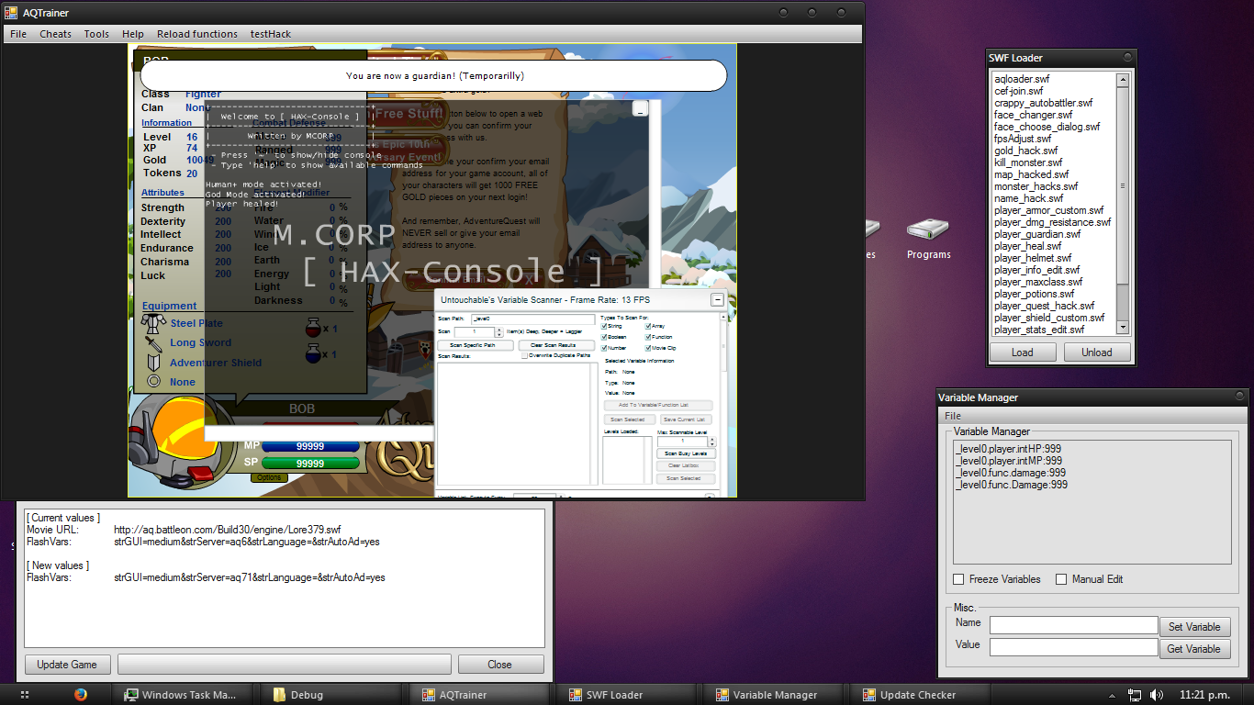
Task: Open the Cheats menu
Action: pos(55,34)
